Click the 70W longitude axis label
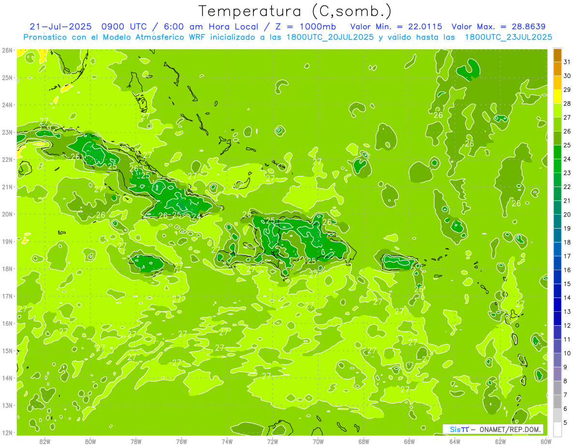The image size is (580, 448). click(318, 441)
